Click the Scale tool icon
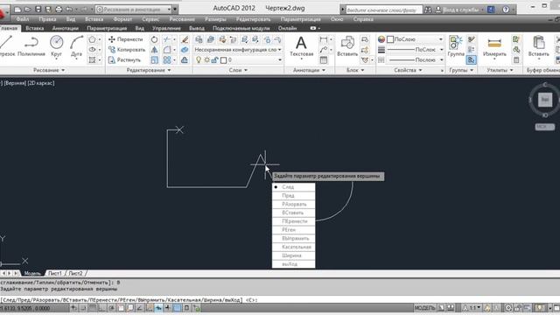560x315 pixels. 154,60
